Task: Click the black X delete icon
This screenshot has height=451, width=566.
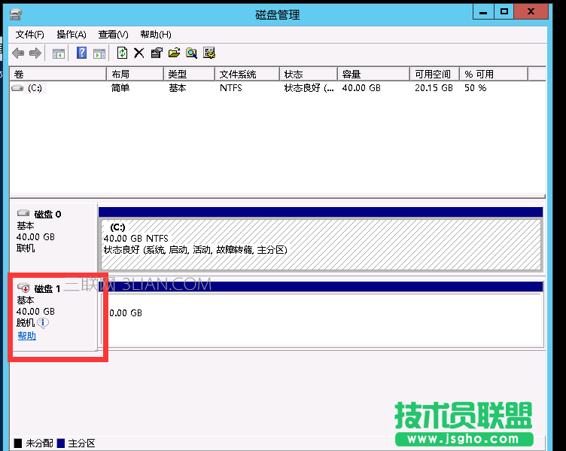Action: pyautogui.click(x=138, y=53)
